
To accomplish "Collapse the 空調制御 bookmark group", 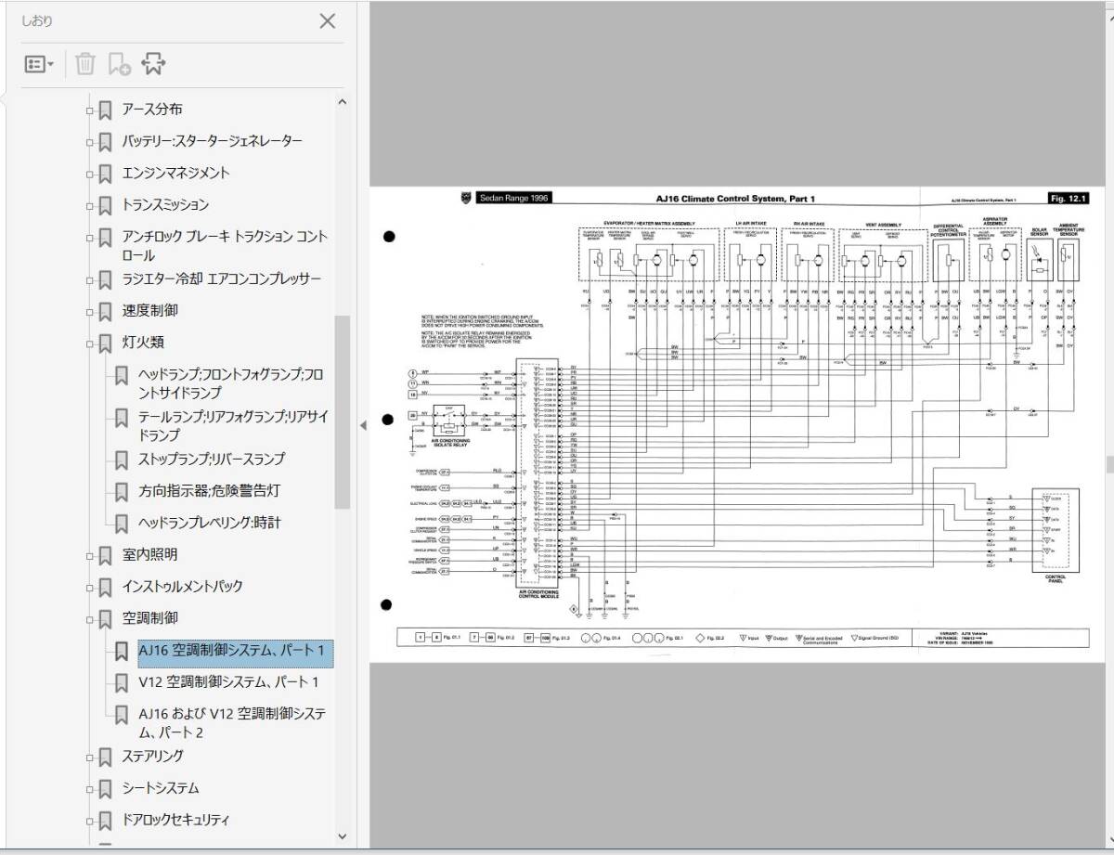I will 90,619.
